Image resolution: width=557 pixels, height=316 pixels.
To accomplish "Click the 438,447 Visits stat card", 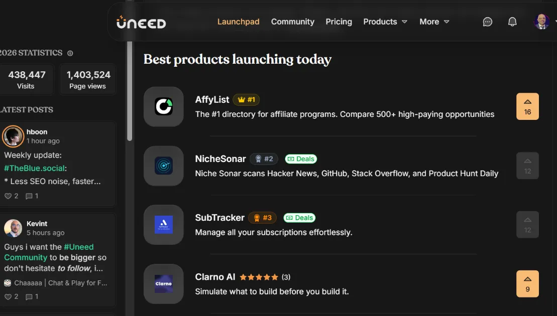I will [26, 80].
